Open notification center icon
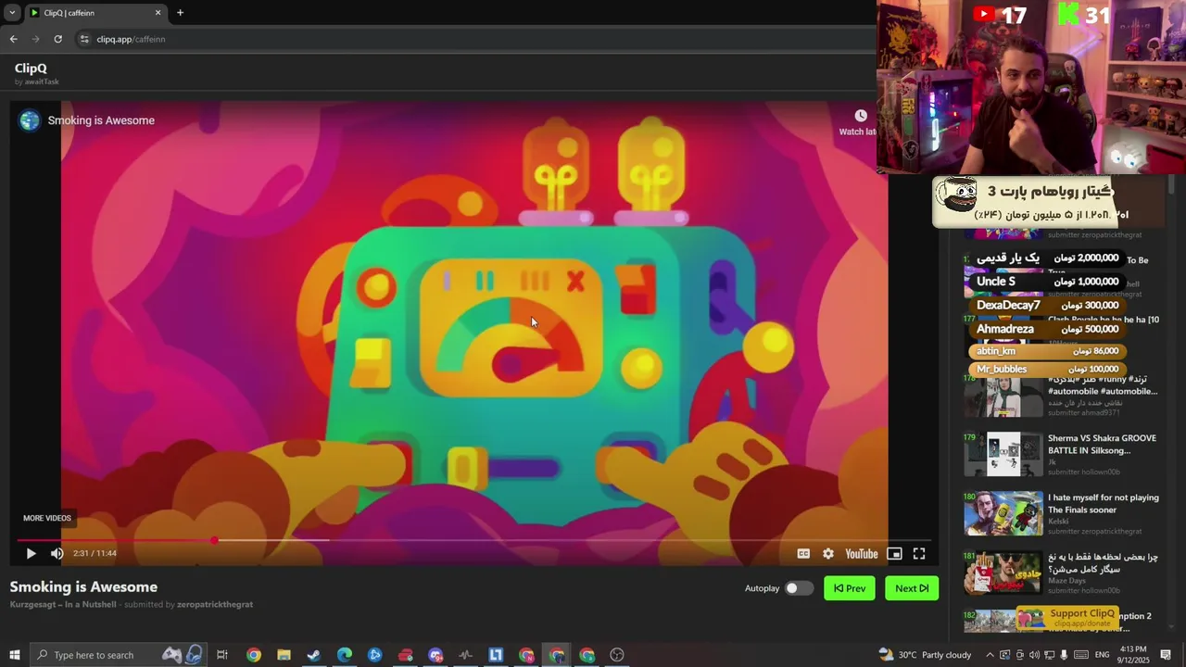This screenshot has height=667, width=1186. 1166,655
